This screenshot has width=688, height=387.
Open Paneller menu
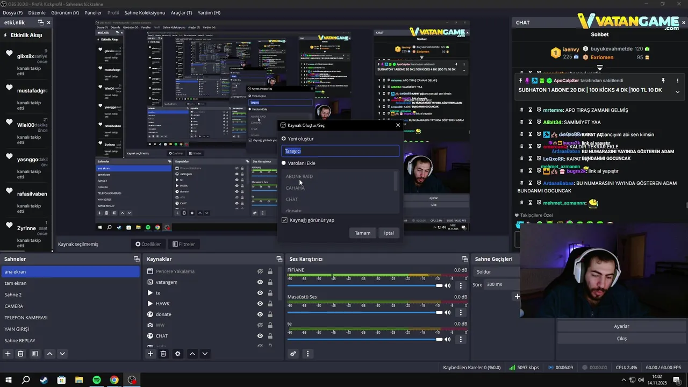click(x=93, y=12)
